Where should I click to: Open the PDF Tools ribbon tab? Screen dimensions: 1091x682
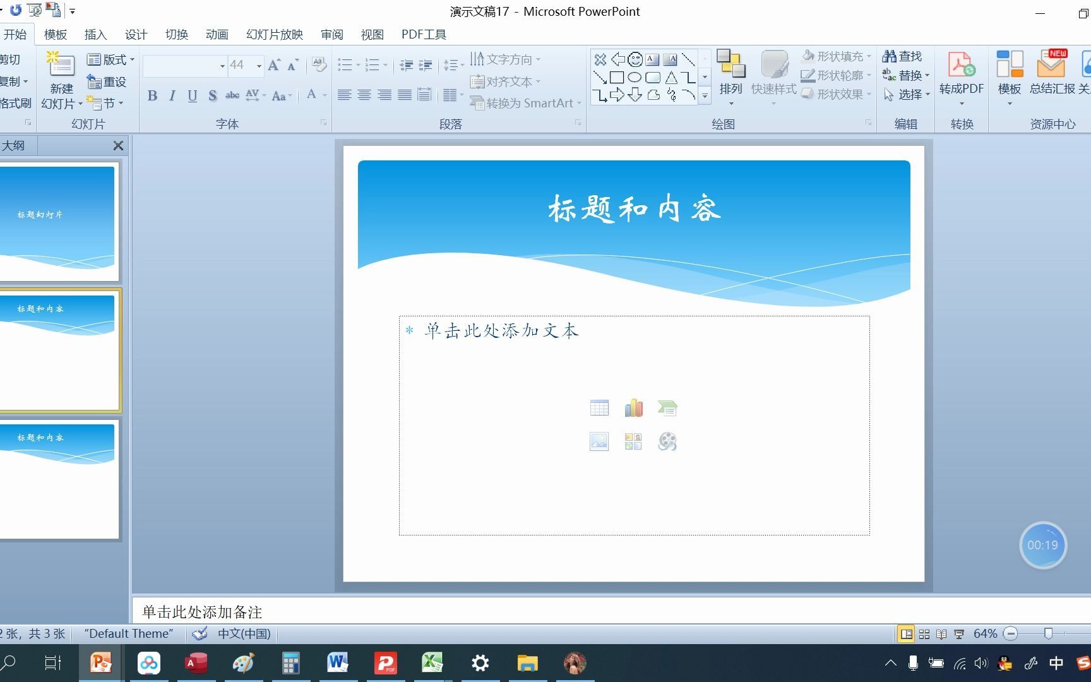(424, 34)
